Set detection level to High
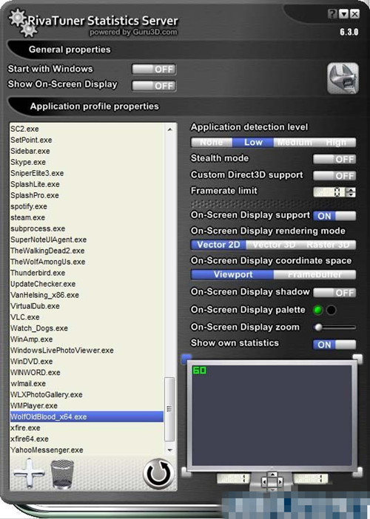Image resolution: width=370 pixels, height=519 pixels. tap(335, 143)
